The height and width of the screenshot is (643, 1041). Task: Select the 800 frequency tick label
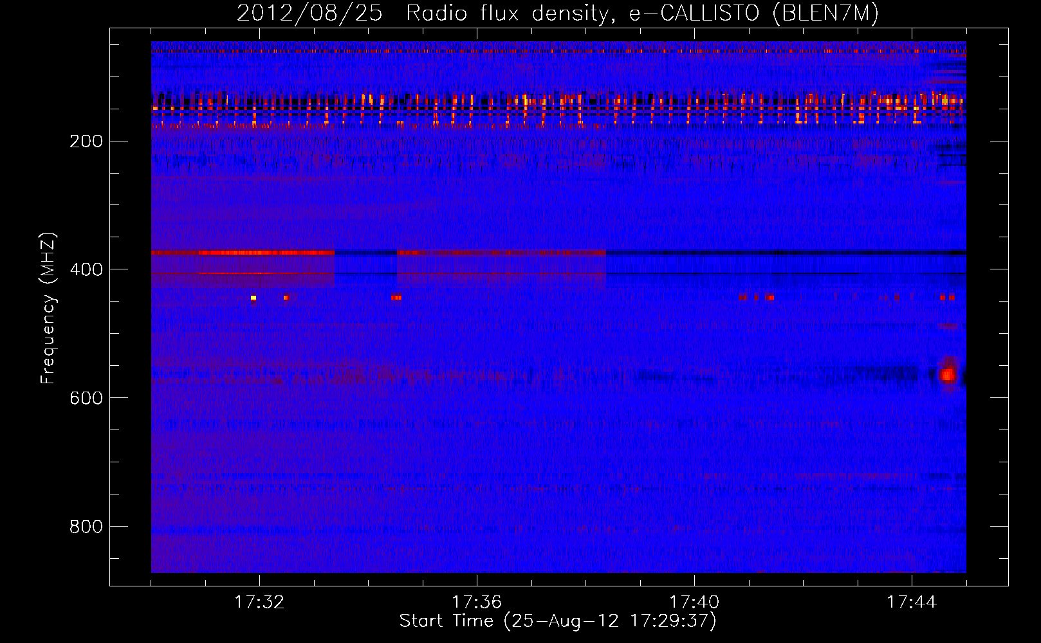point(86,527)
